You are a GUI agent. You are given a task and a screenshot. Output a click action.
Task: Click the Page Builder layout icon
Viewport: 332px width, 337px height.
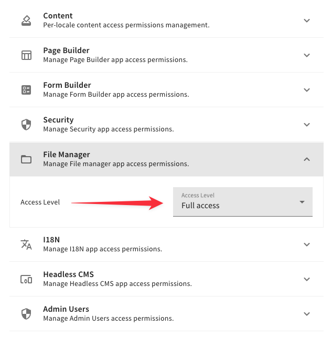[x=26, y=55]
